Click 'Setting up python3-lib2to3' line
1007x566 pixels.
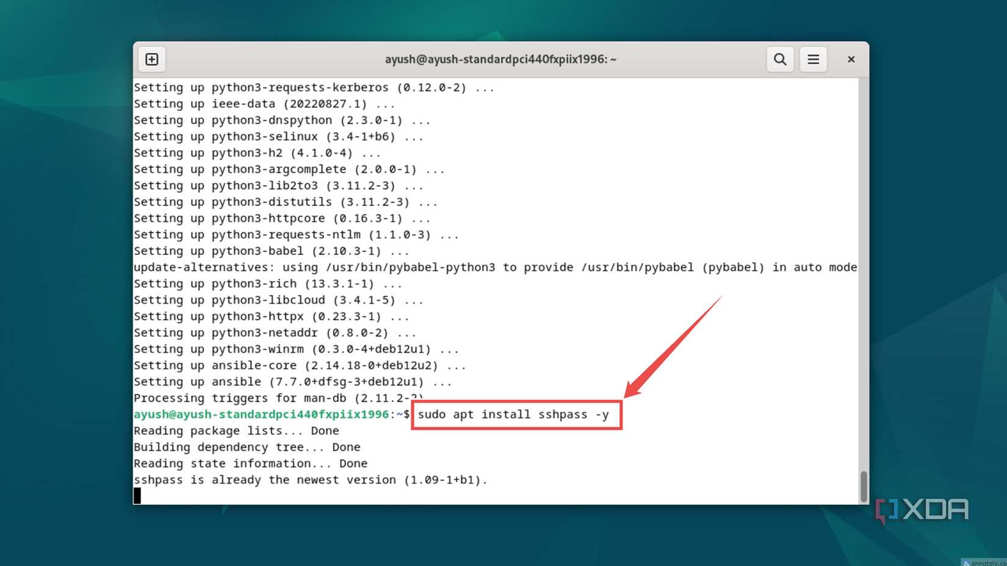278,185
